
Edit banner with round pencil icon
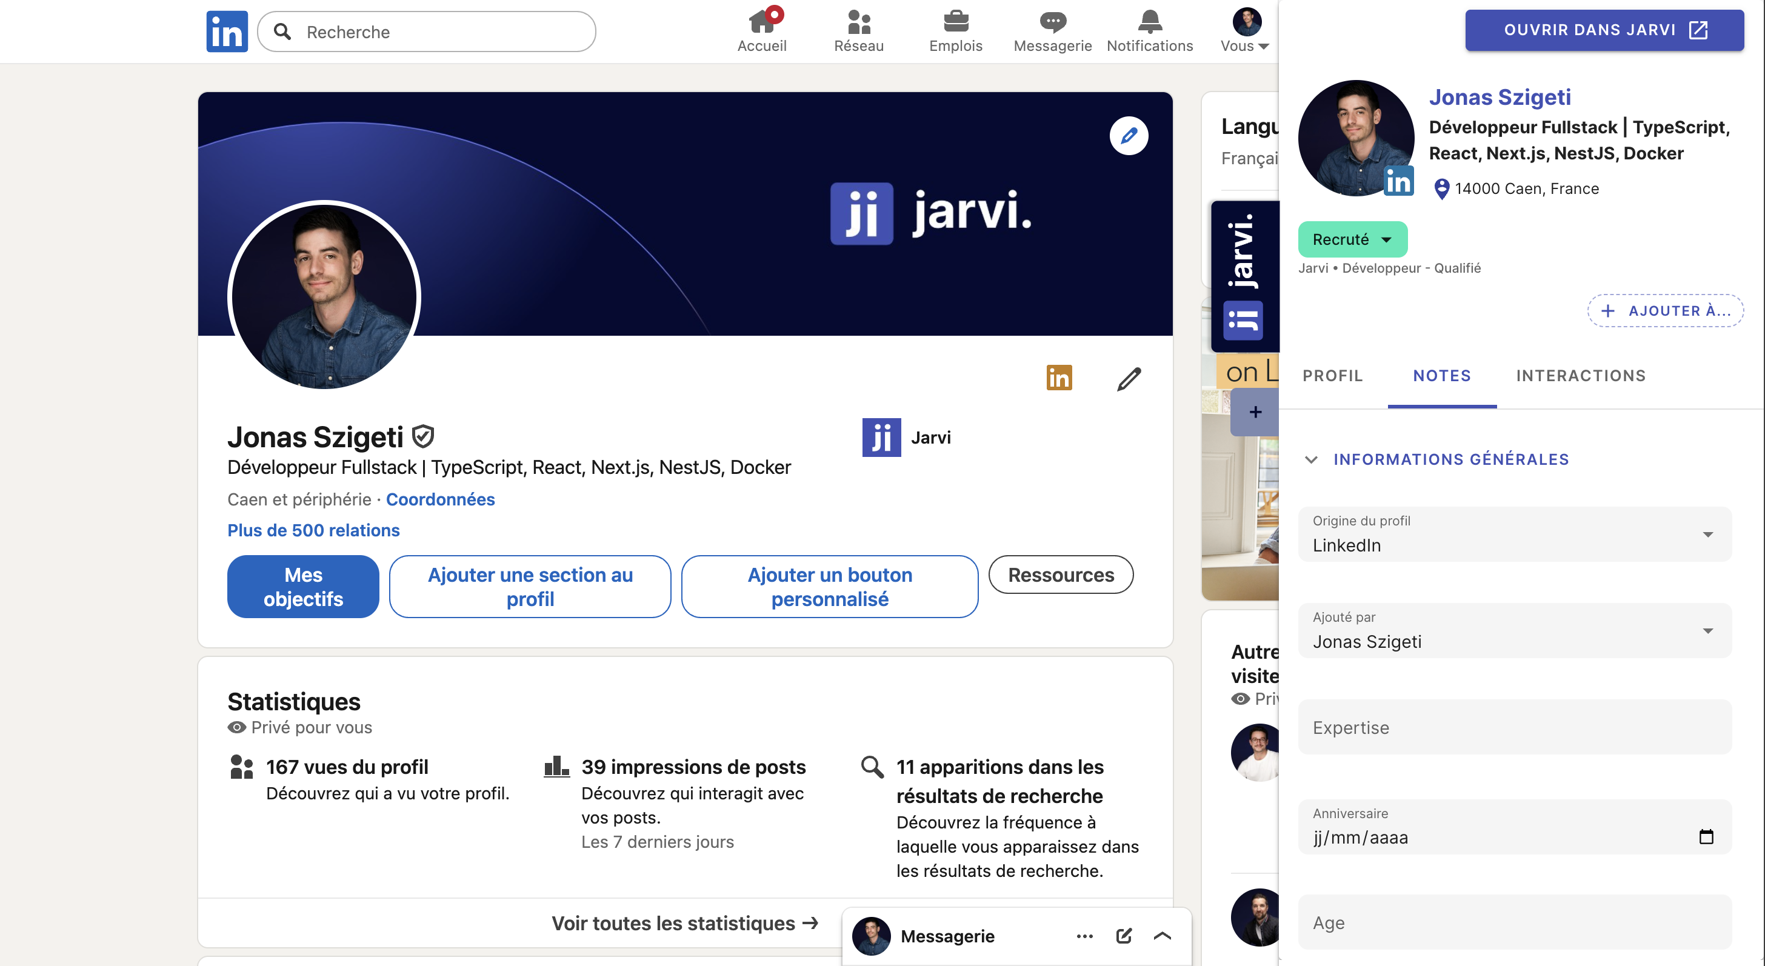(1128, 136)
